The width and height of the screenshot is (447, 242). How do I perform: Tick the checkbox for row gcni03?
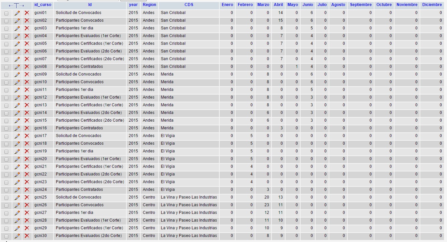coord(6,28)
